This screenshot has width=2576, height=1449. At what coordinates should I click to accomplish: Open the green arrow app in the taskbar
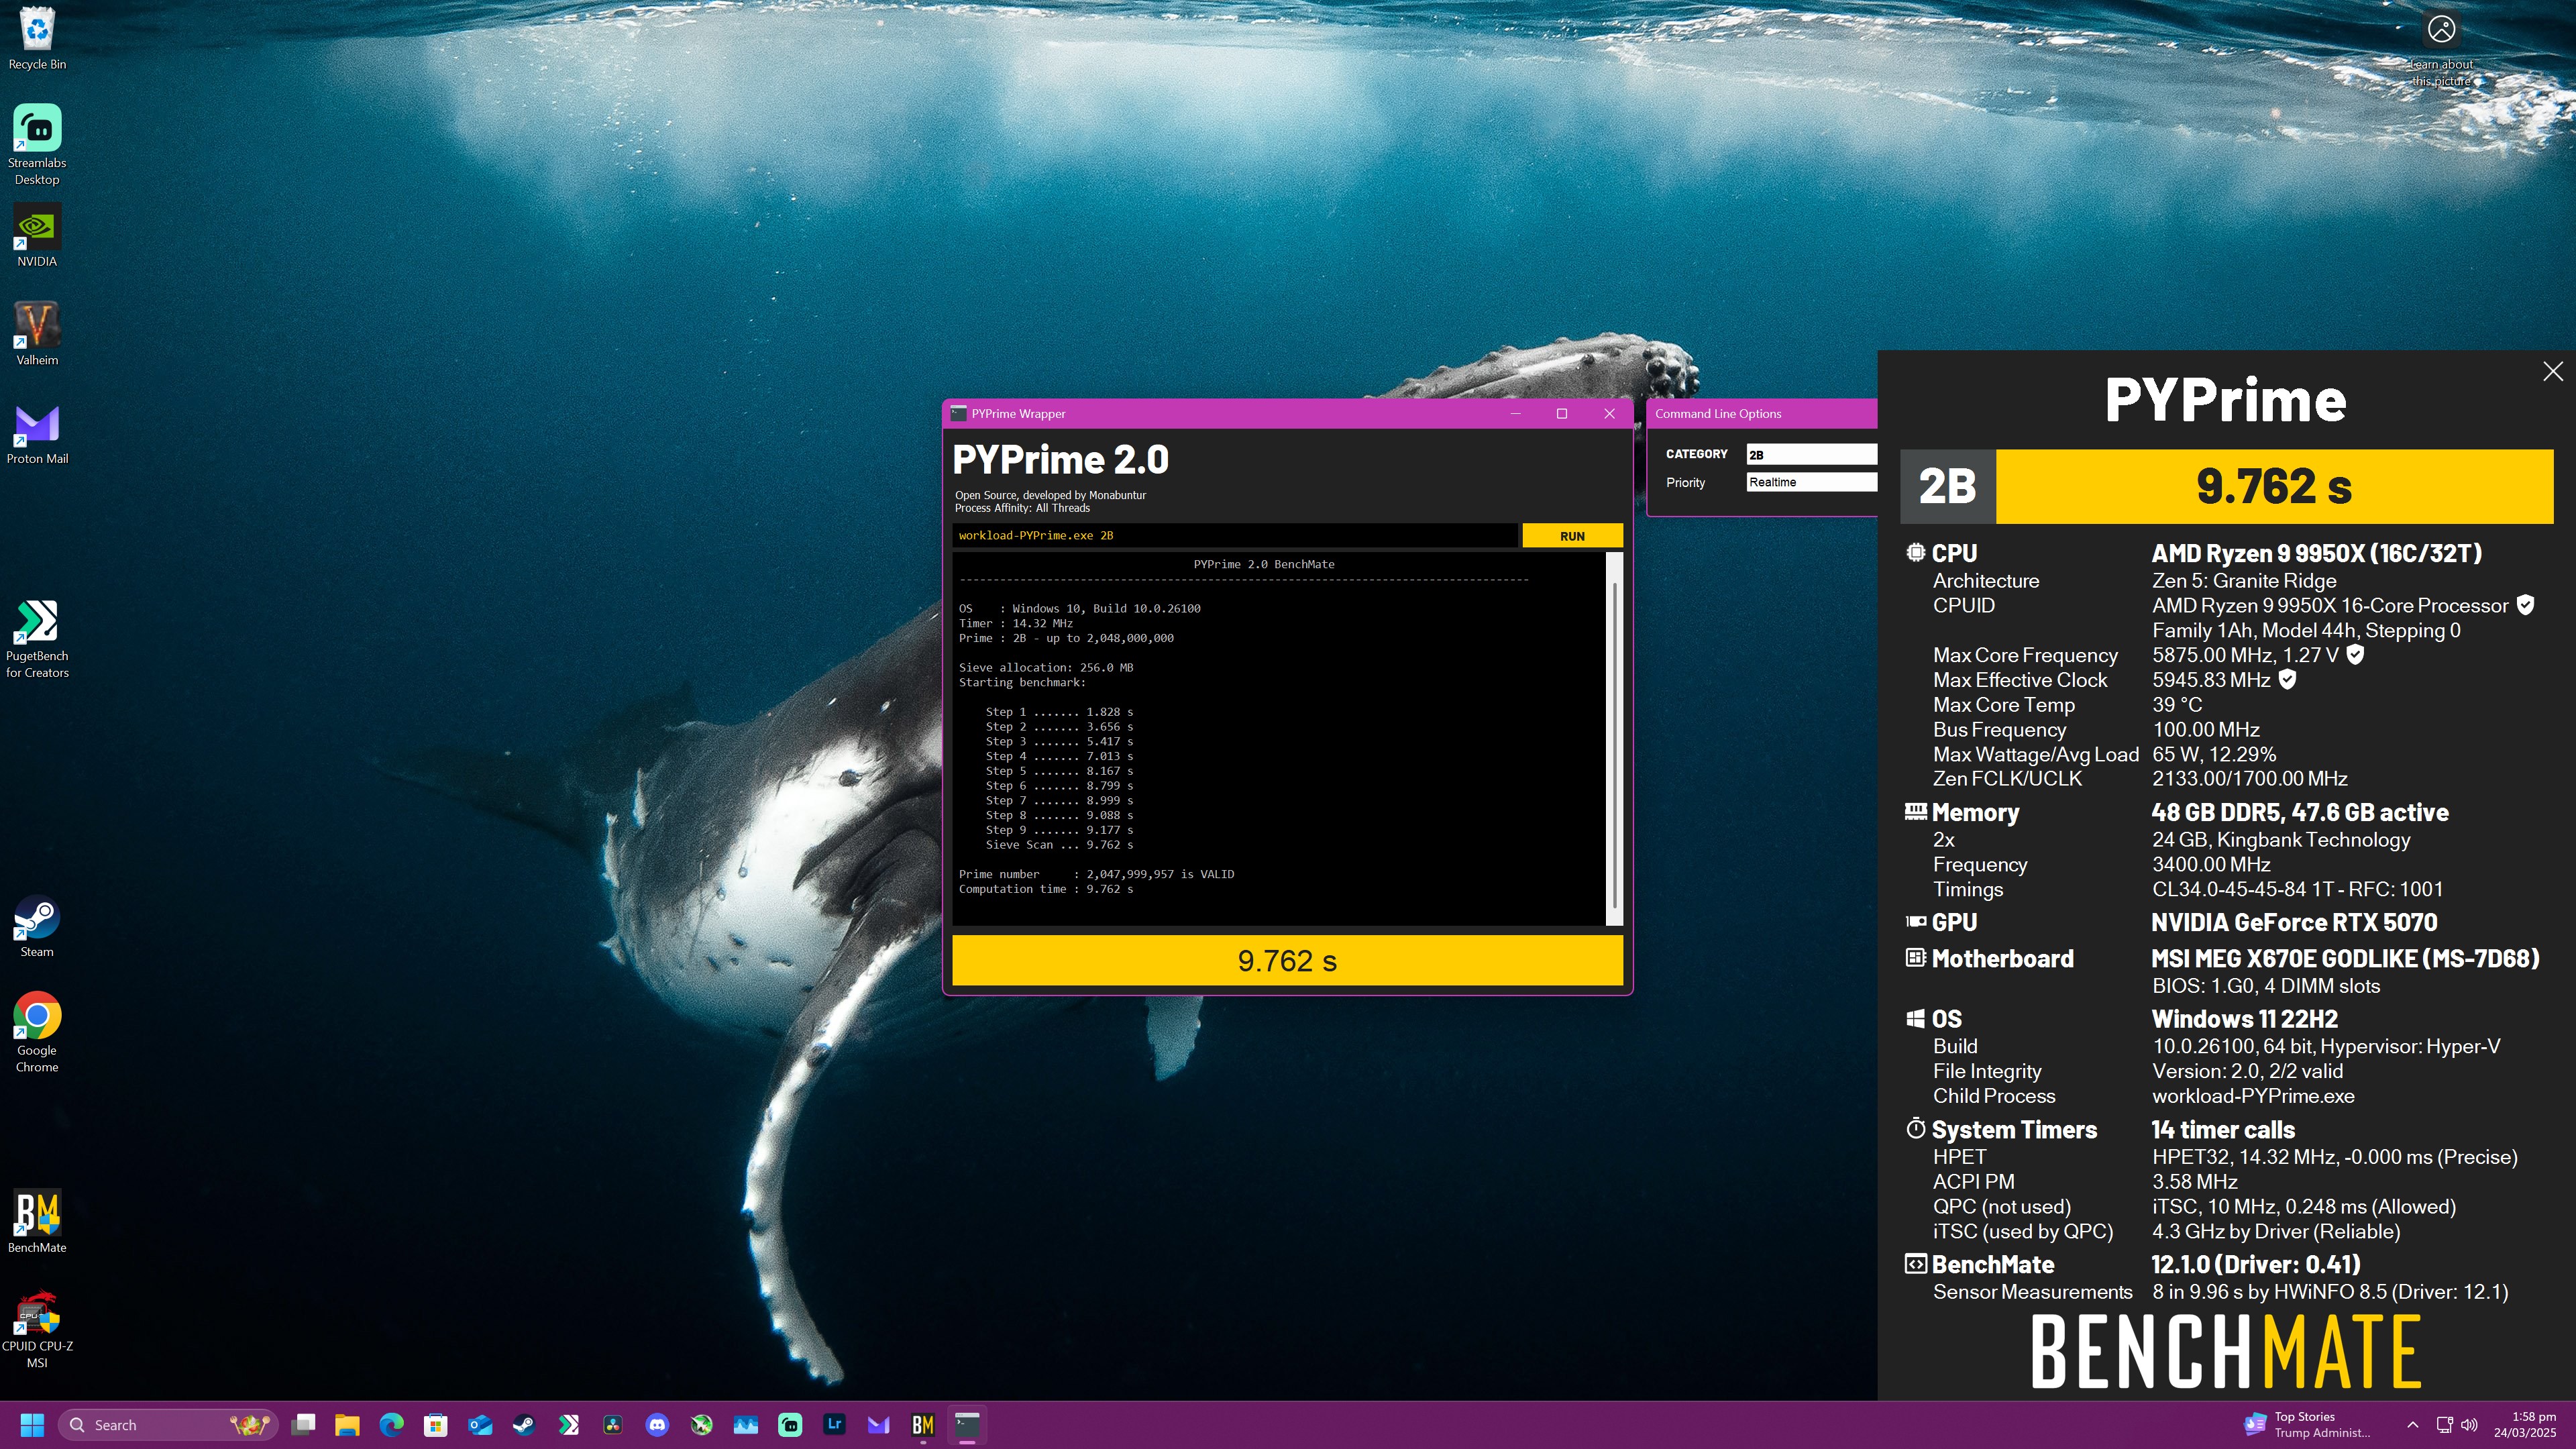701,1424
